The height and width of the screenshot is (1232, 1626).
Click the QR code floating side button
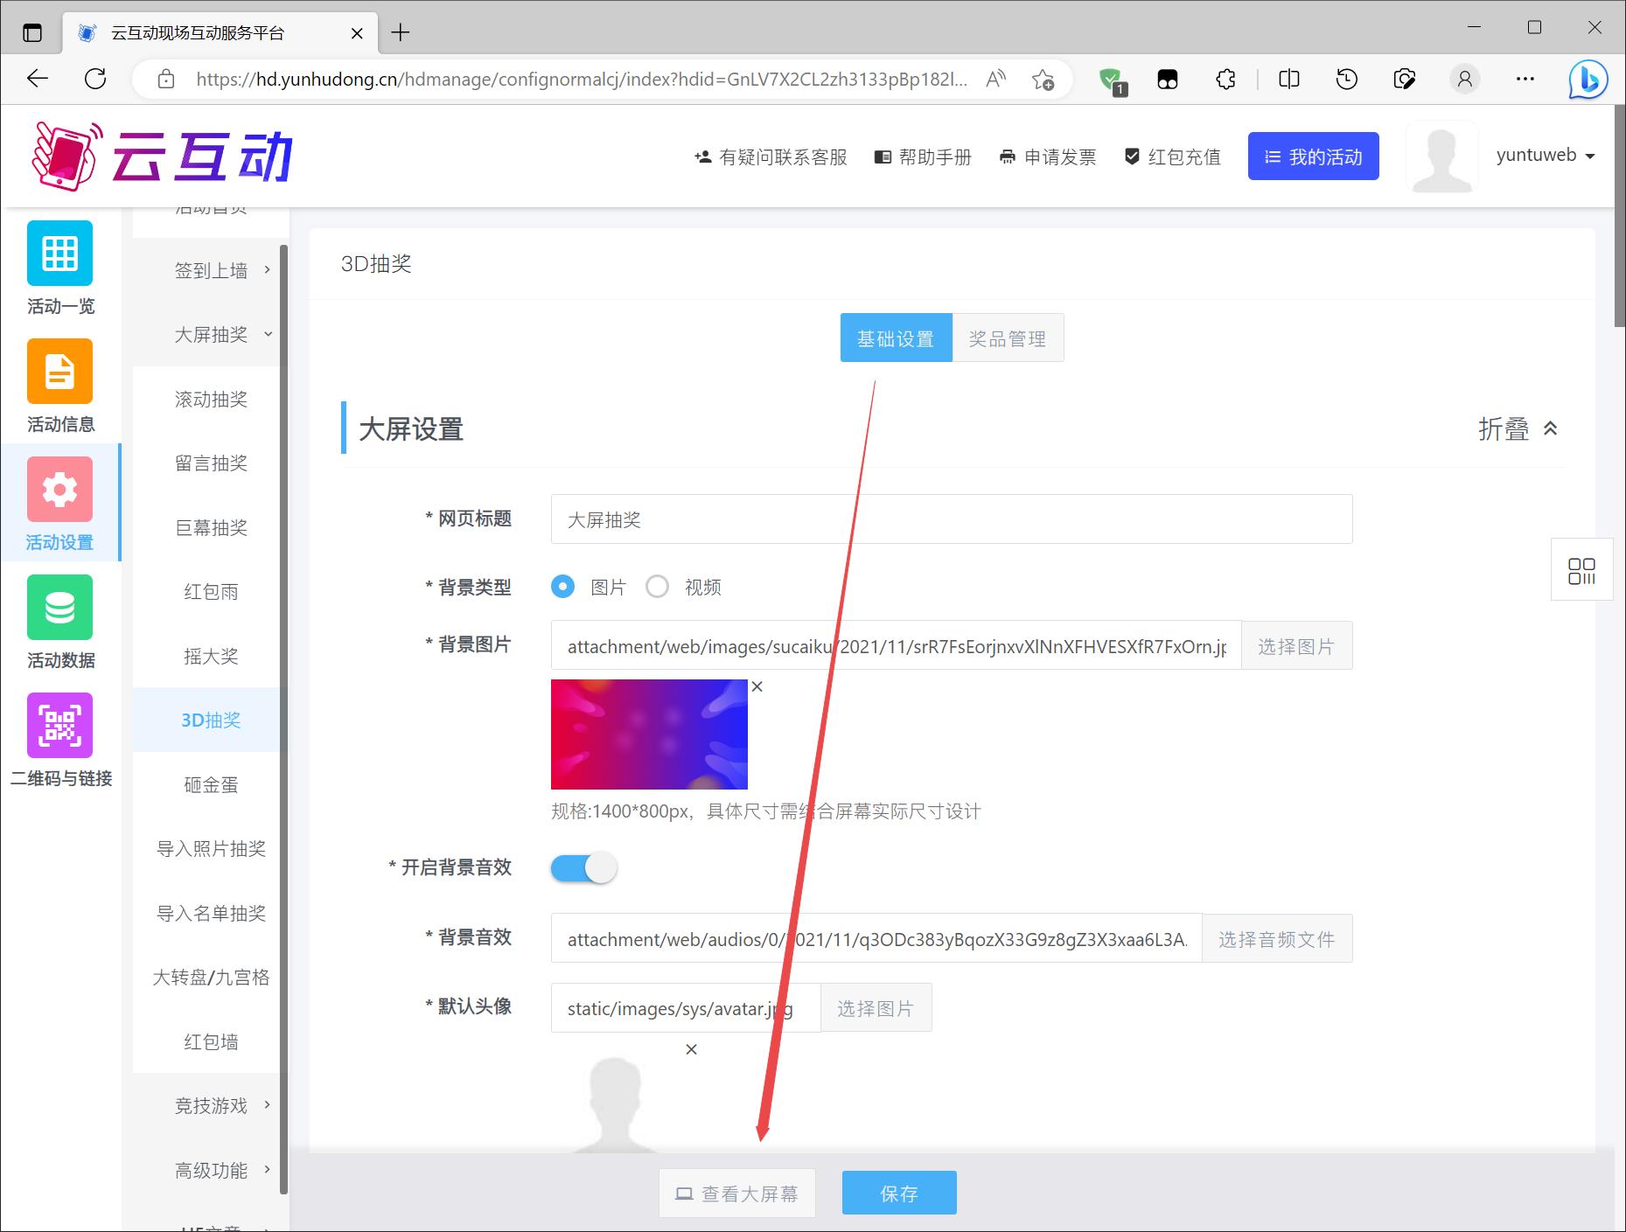[1581, 571]
